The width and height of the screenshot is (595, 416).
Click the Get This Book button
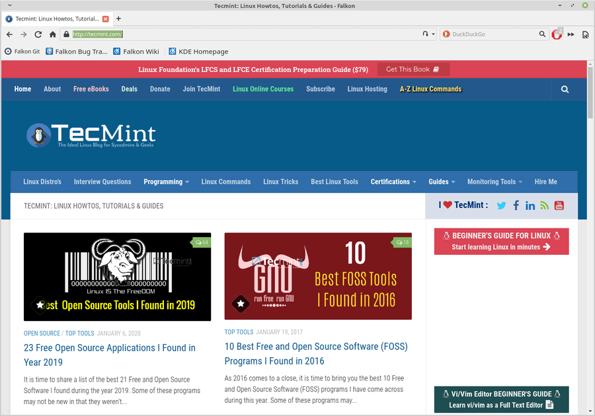[x=413, y=69]
